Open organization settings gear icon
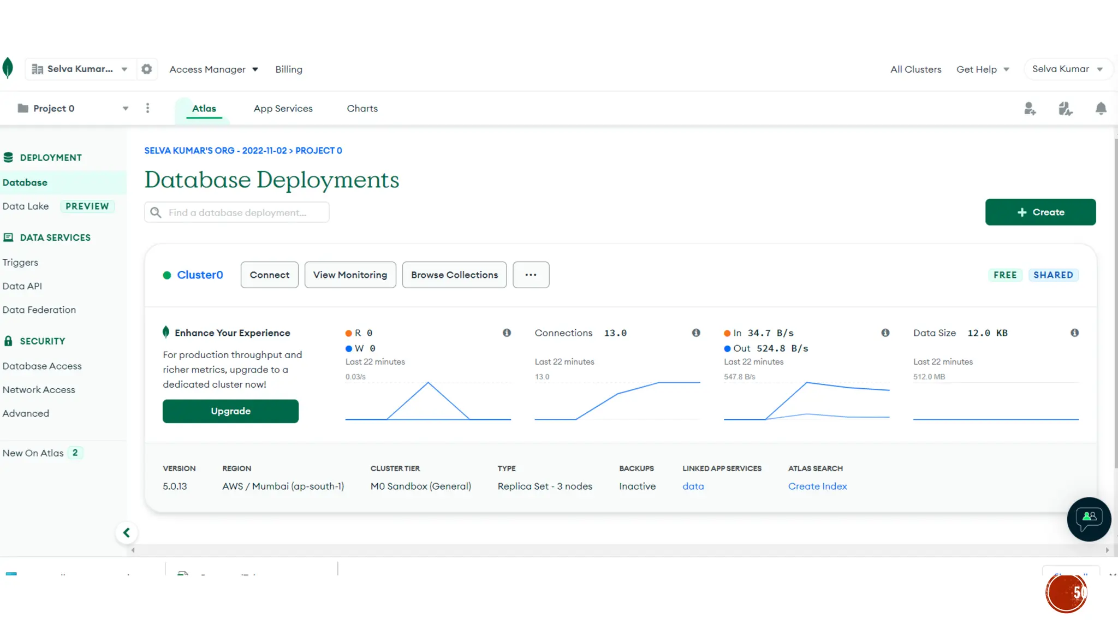This screenshot has height=629, width=1118. [x=146, y=69]
